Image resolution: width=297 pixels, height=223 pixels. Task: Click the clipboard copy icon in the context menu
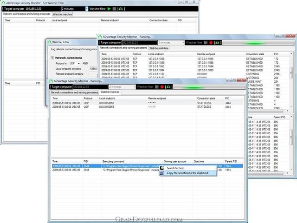162,173
